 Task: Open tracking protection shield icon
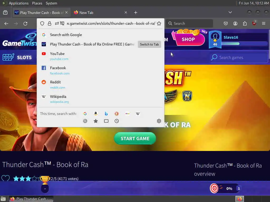click(42, 23)
